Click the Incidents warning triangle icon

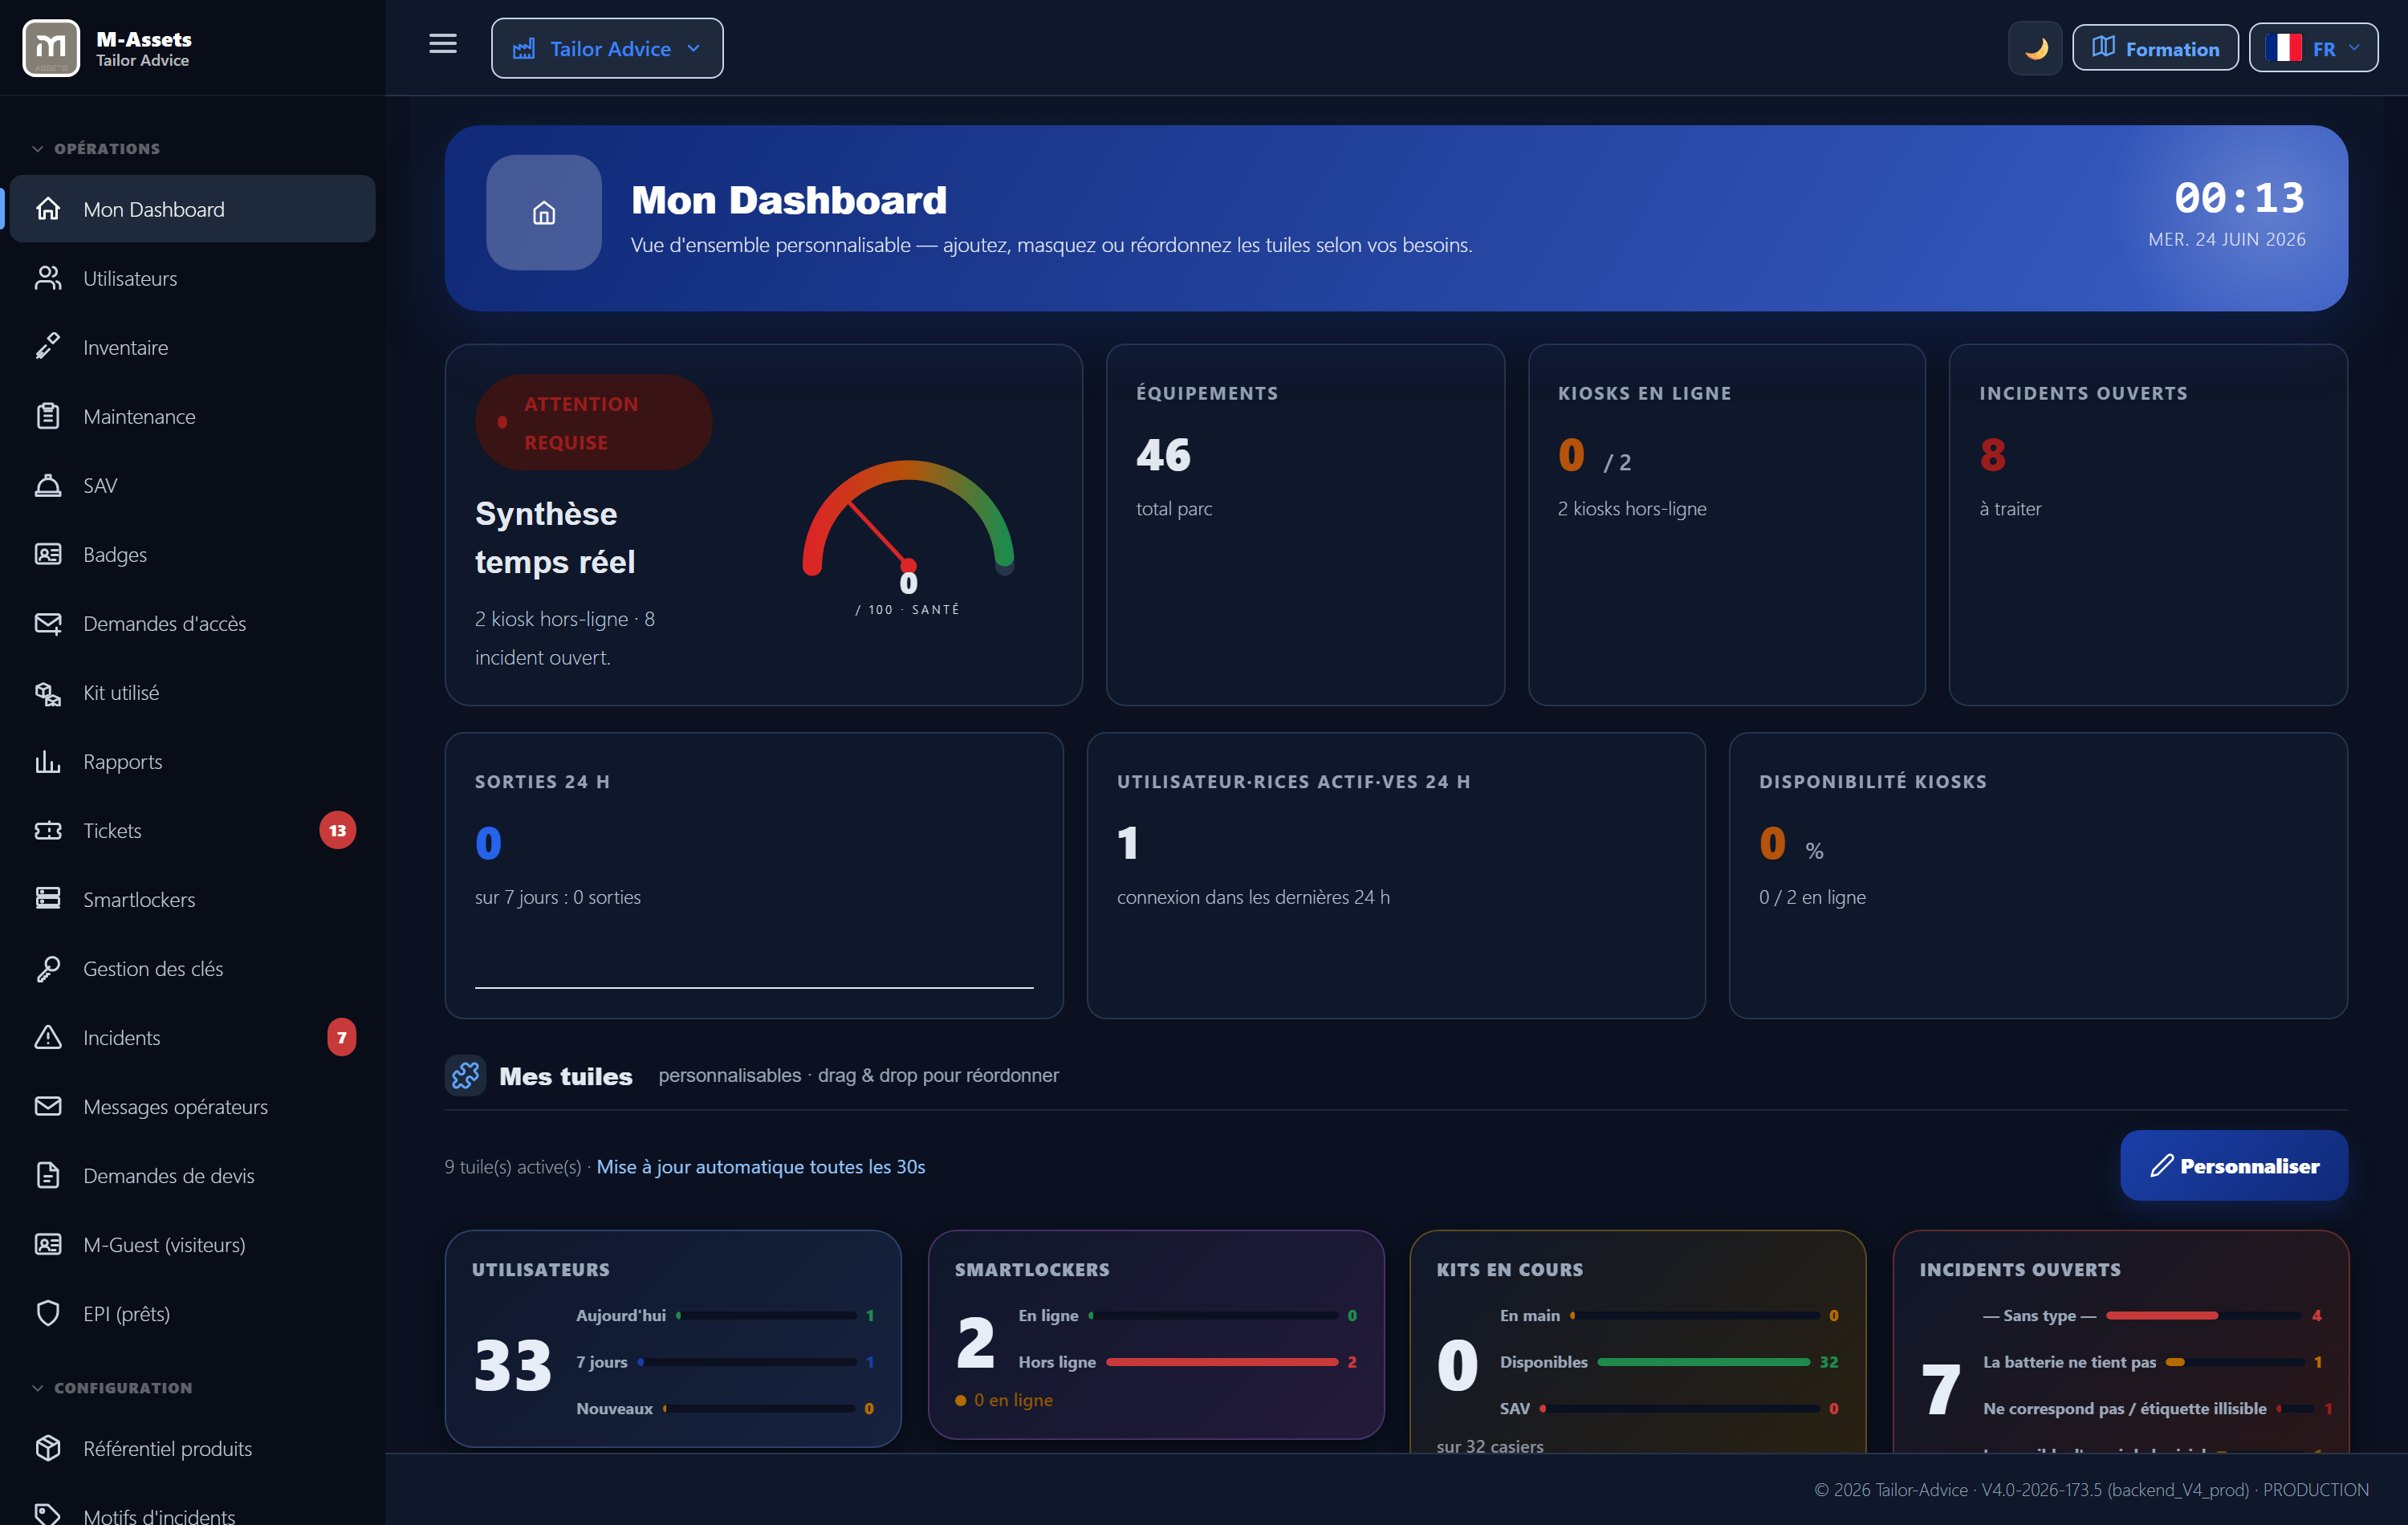tap(48, 1037)
